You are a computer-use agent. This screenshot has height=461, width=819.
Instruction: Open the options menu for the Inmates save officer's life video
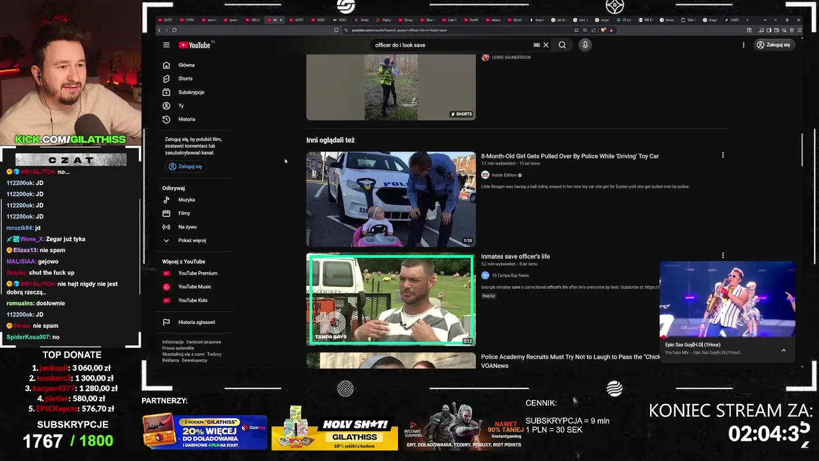(723, 255)
